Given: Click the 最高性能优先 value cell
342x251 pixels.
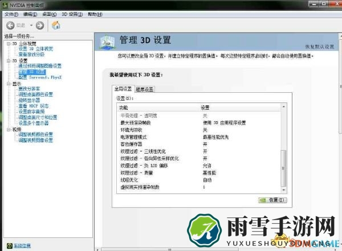Looking at the screenshot, I should tap(215, 137).
